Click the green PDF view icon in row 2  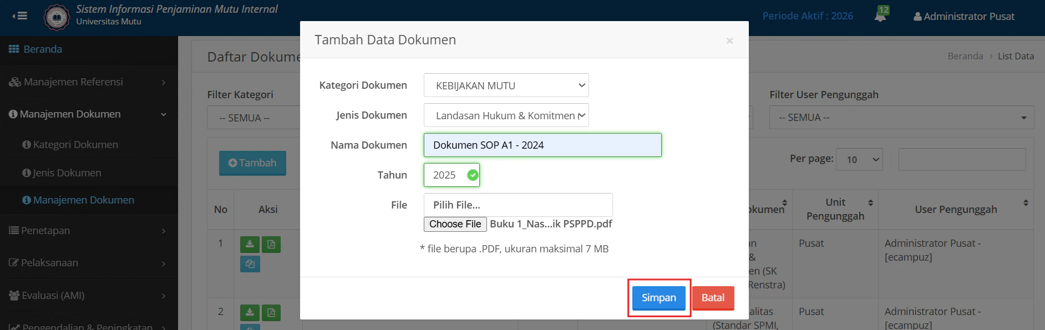pos(271,312)
